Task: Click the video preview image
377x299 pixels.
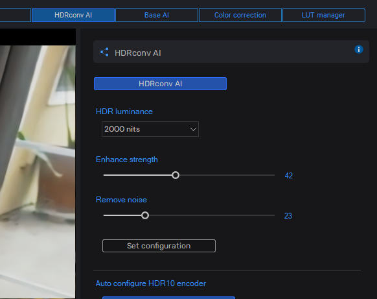Action: click(38, 171)
